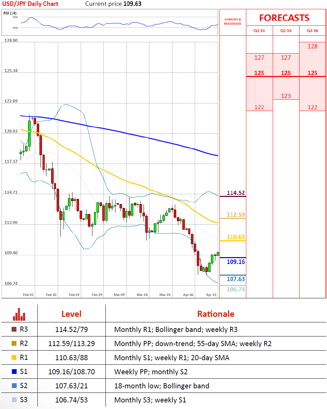
Task: Click the 114.52/79 level cell
Action: 71,330
